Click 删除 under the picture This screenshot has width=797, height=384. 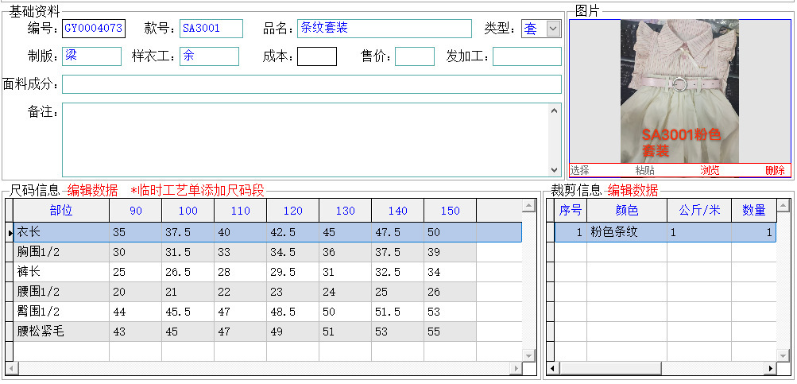click(775, 170)
